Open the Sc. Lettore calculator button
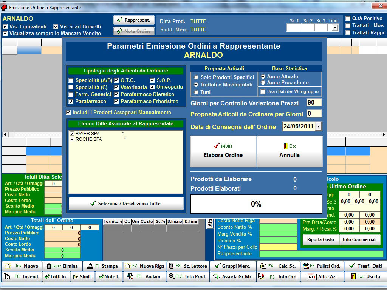The height and width of the screenshot is (290, 387). click(188, 266)
